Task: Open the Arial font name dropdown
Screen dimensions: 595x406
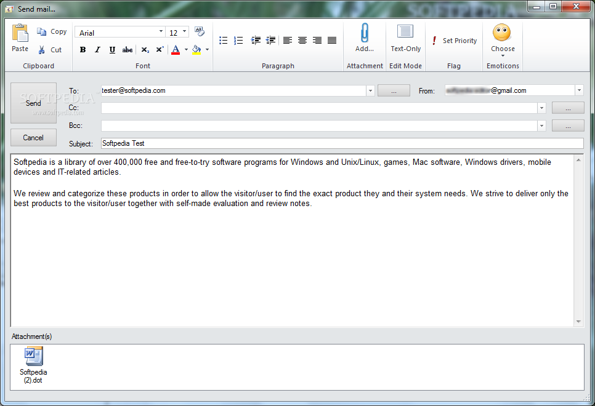Action: pos(161,32)
